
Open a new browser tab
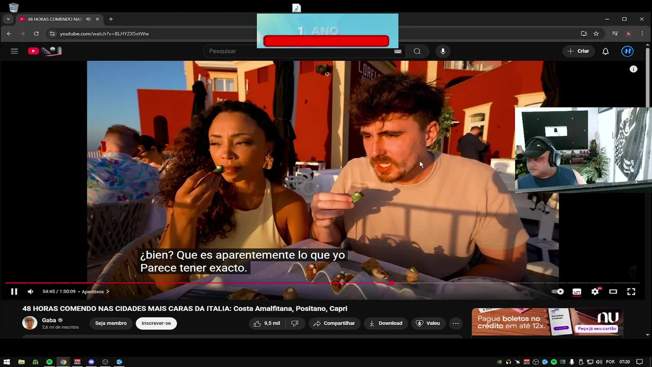tap(111, 19)
